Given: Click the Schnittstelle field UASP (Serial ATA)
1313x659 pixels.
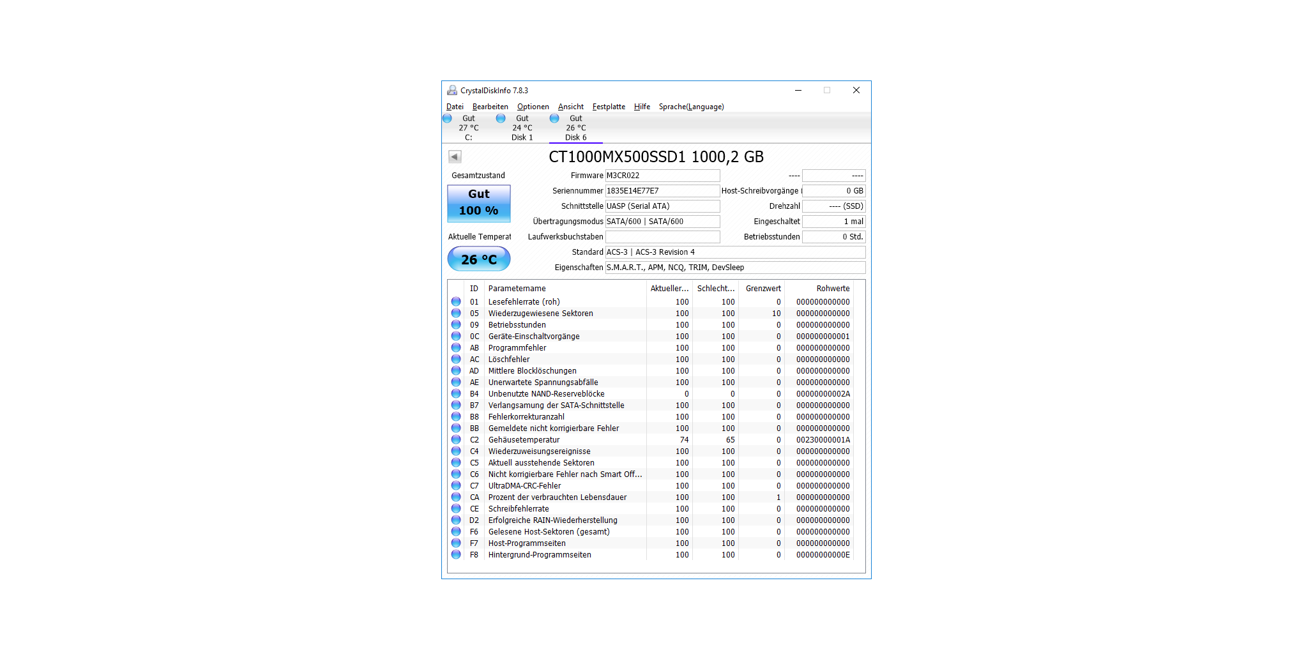Looking at the screenshot, I should (x=662, y=206).
